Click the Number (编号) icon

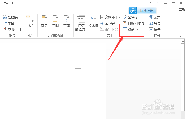coord(151,29)
